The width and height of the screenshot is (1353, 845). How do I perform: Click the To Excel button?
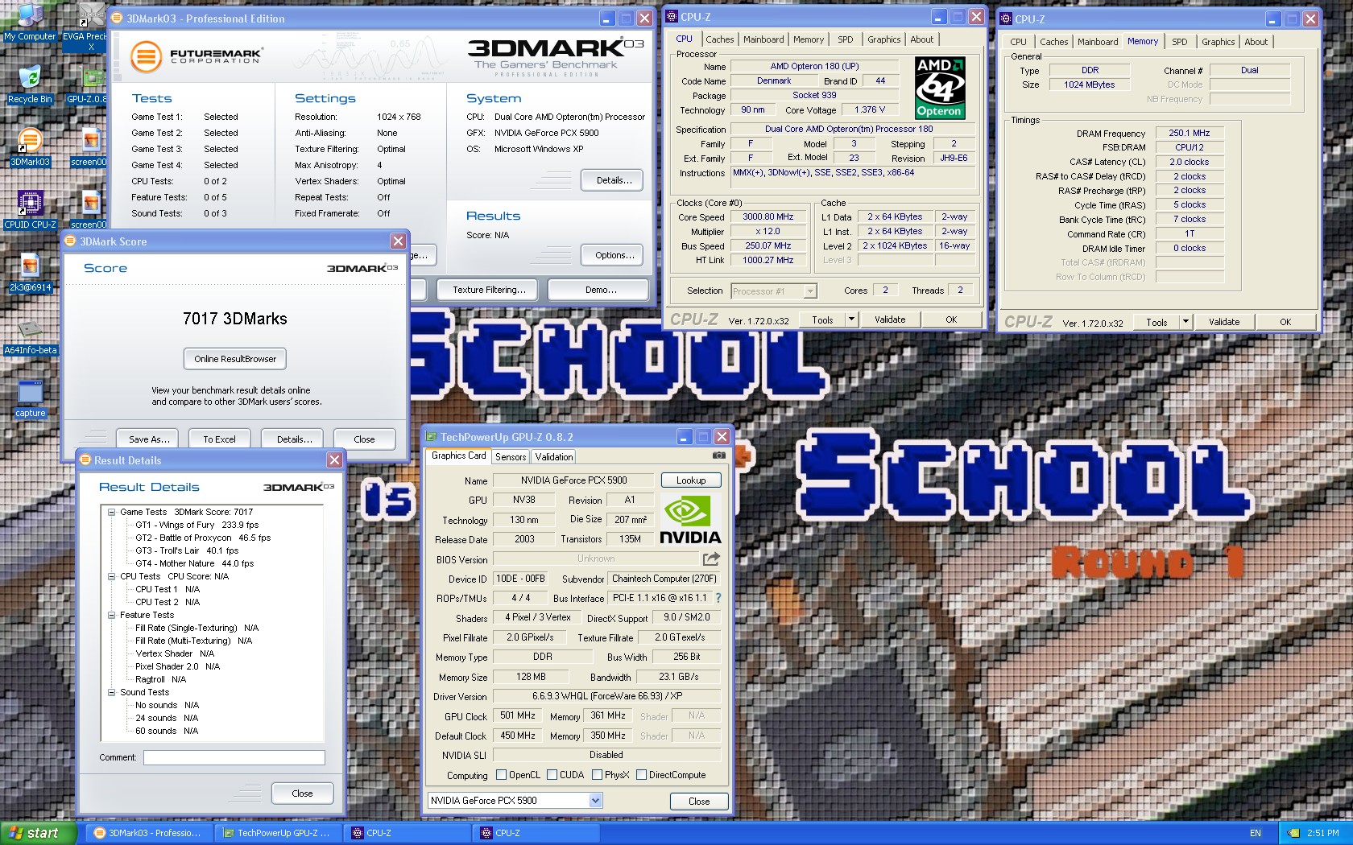pos(220,439)
